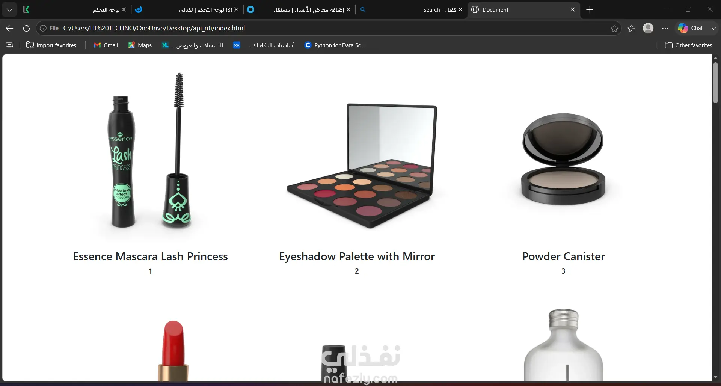Switch to the لوحة التحكم | نفذلي tab
This screenshot has width=721, height=386.
click(188, 10)
